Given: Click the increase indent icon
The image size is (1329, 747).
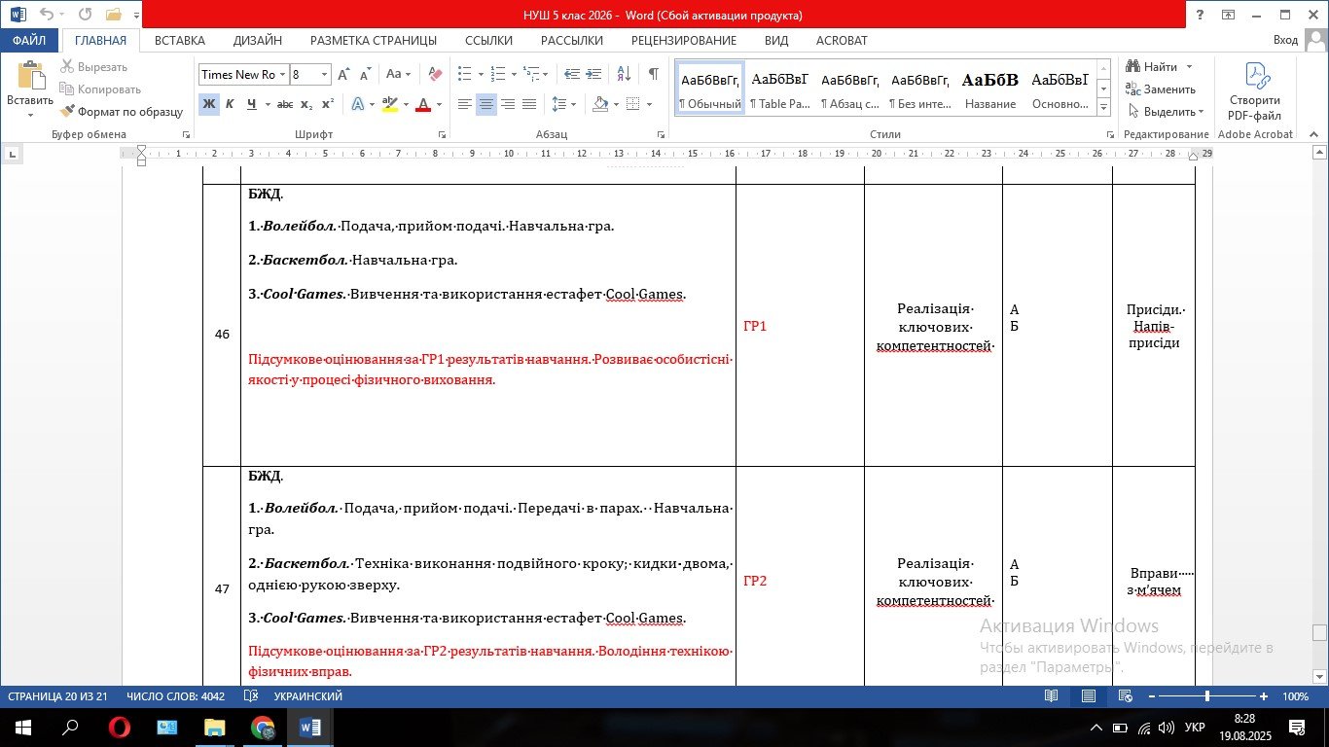Looking at the screenshot, I should pyautogui.click(x=594, y=74).
